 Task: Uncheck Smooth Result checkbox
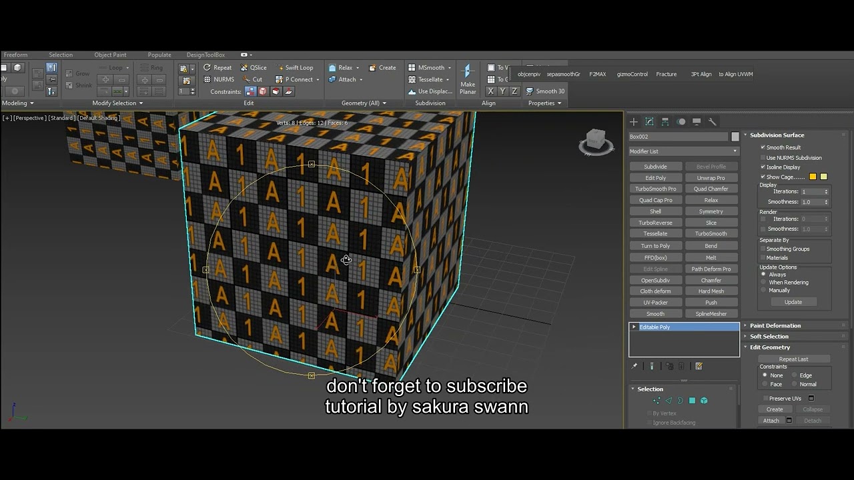pos(763,147)
